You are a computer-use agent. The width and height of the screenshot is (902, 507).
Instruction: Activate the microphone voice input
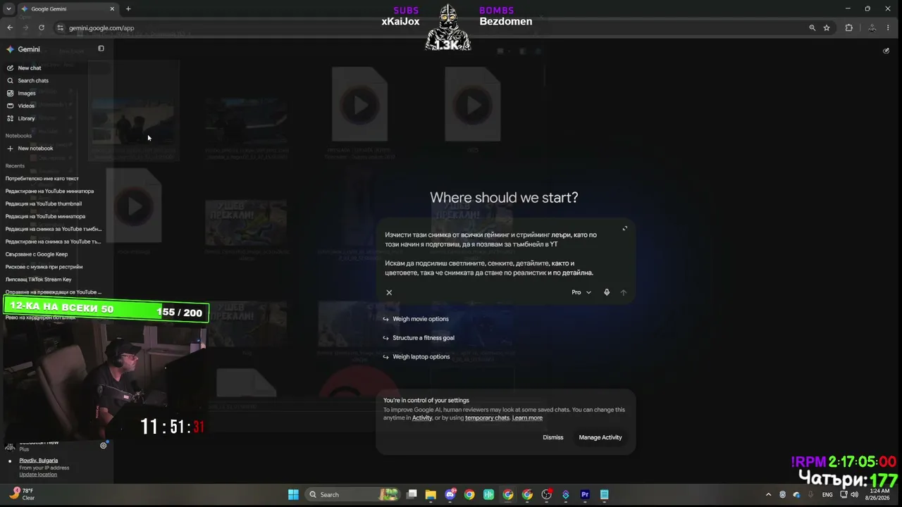click(607, 292)
